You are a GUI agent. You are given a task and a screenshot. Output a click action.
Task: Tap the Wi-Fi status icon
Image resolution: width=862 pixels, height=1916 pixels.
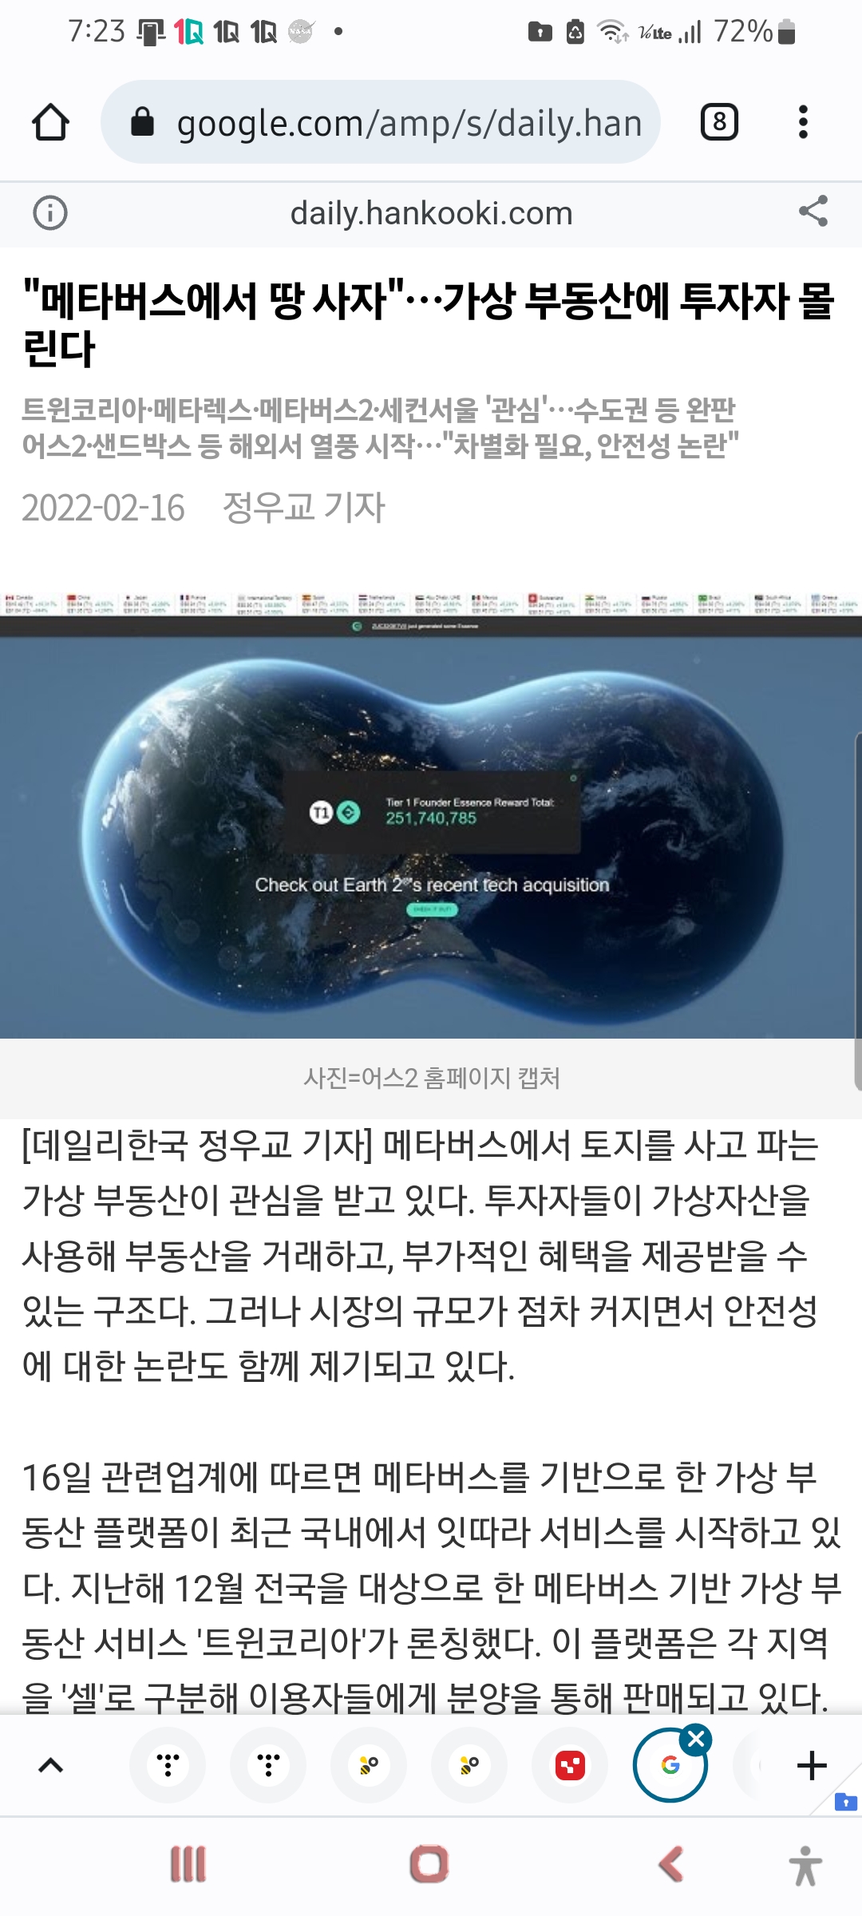613,32
